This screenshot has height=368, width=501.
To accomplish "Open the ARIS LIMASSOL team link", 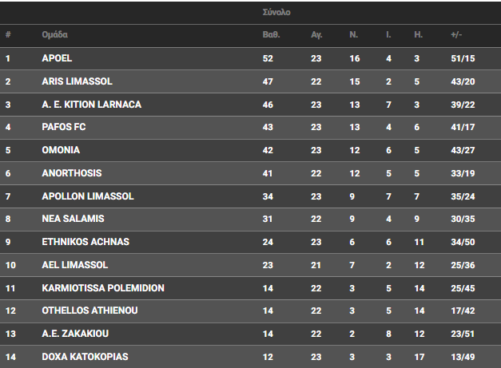I will tap(77, 81).
